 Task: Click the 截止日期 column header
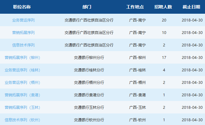[x=191, y=7]
